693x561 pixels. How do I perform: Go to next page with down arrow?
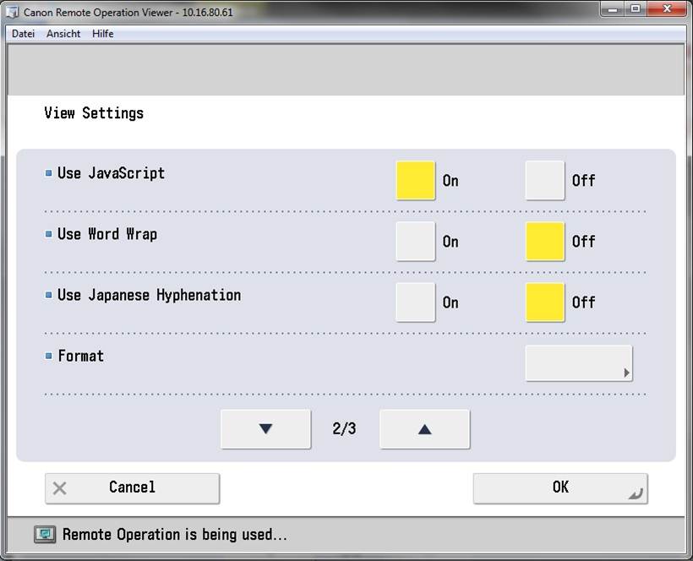(265, 429)
